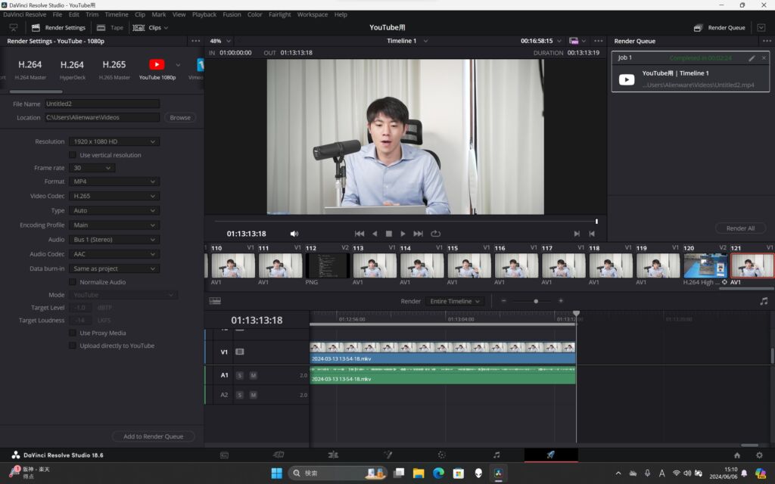Open the Workspace menu
This screenshot has height=484, width=775.
[313, 14]
